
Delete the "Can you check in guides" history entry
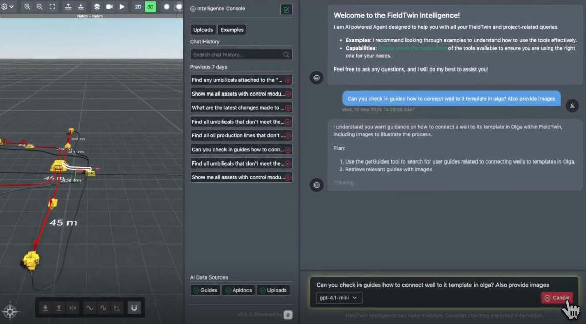(288, 150)
